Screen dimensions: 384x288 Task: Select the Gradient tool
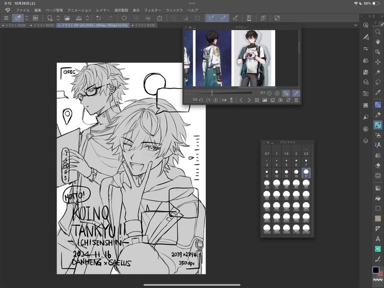pyautogui.click(x=378, y=188)
